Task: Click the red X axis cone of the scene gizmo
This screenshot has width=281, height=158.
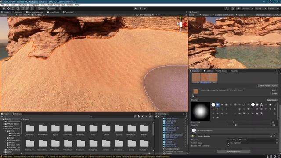Action: [185, 25]
